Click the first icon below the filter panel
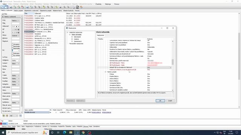This screenshot has height=135, width=241. 3,116
